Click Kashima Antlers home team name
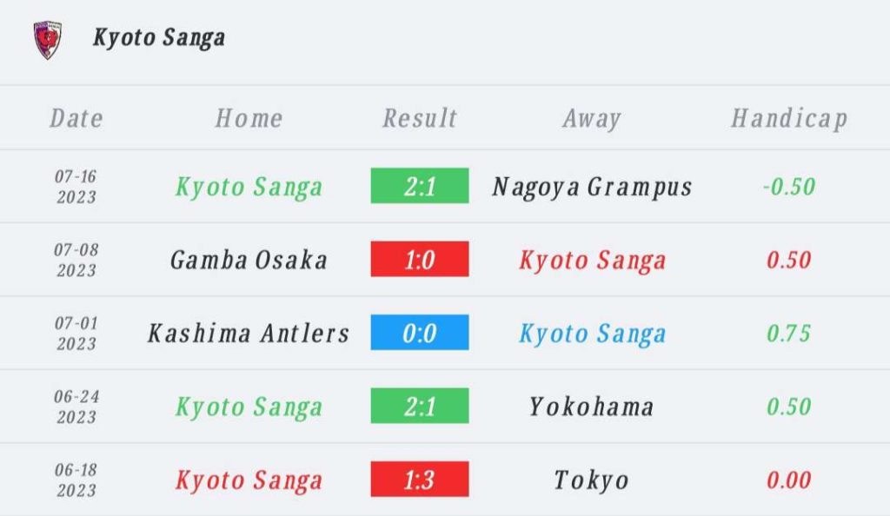The image size is (890, 516). tap(249, 334)
